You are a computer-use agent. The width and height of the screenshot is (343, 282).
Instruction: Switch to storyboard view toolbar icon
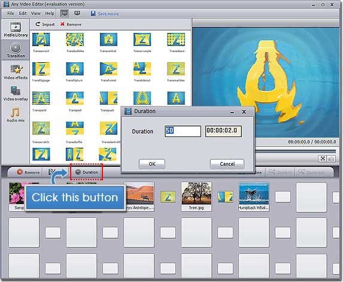[x=64, y=13]
